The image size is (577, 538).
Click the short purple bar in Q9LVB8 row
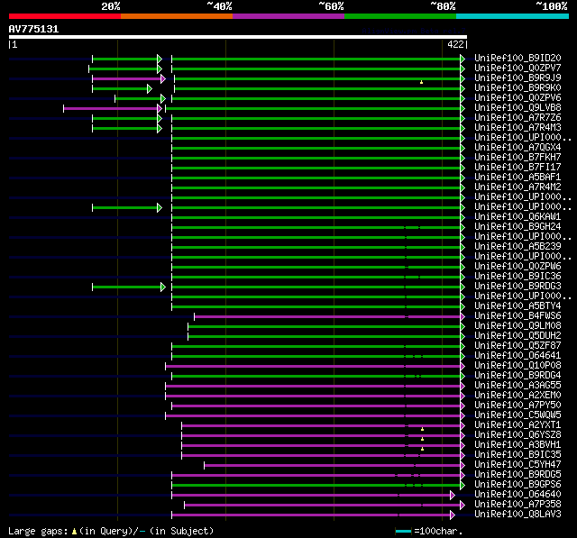tap(110, 108)
